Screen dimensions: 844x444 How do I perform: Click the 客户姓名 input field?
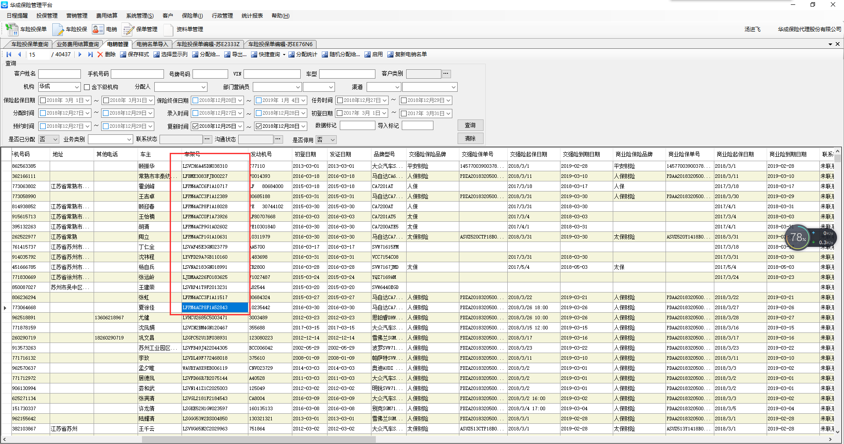pyautogui.click(x=59, y=74)
